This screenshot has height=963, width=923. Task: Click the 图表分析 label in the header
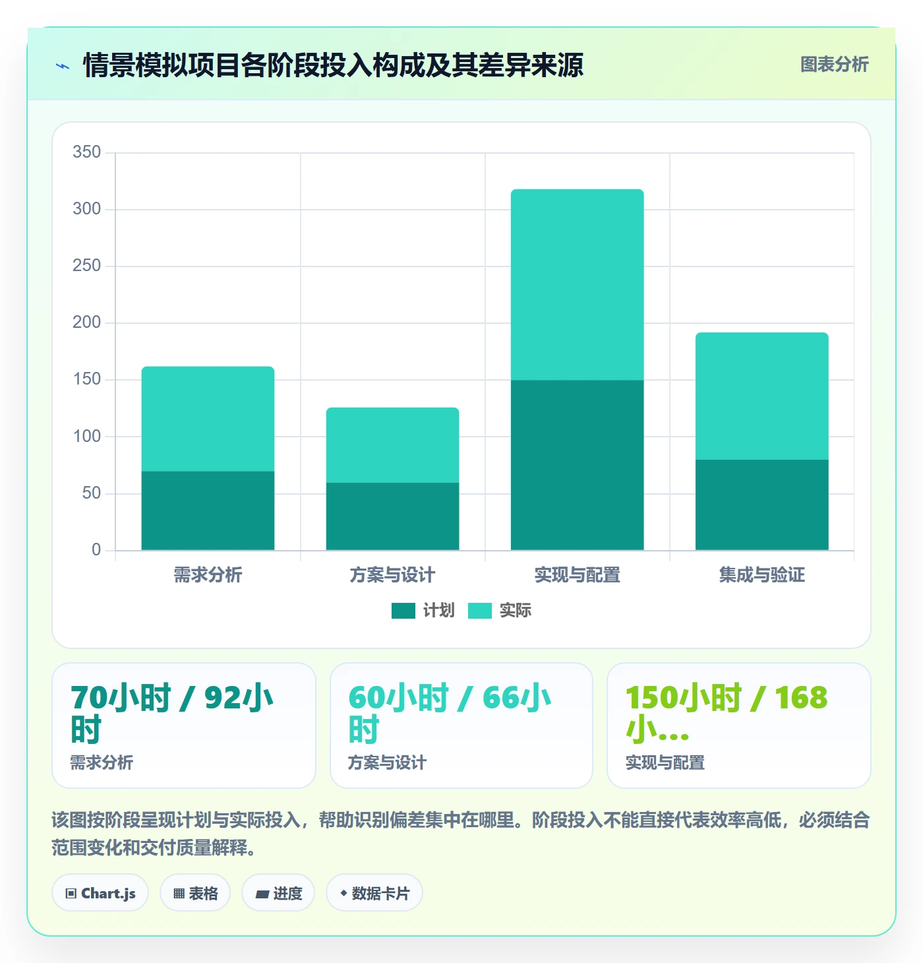tap(834, 65)
